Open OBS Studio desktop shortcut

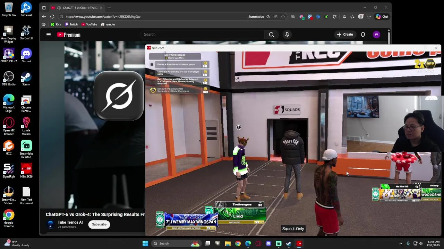9,79
